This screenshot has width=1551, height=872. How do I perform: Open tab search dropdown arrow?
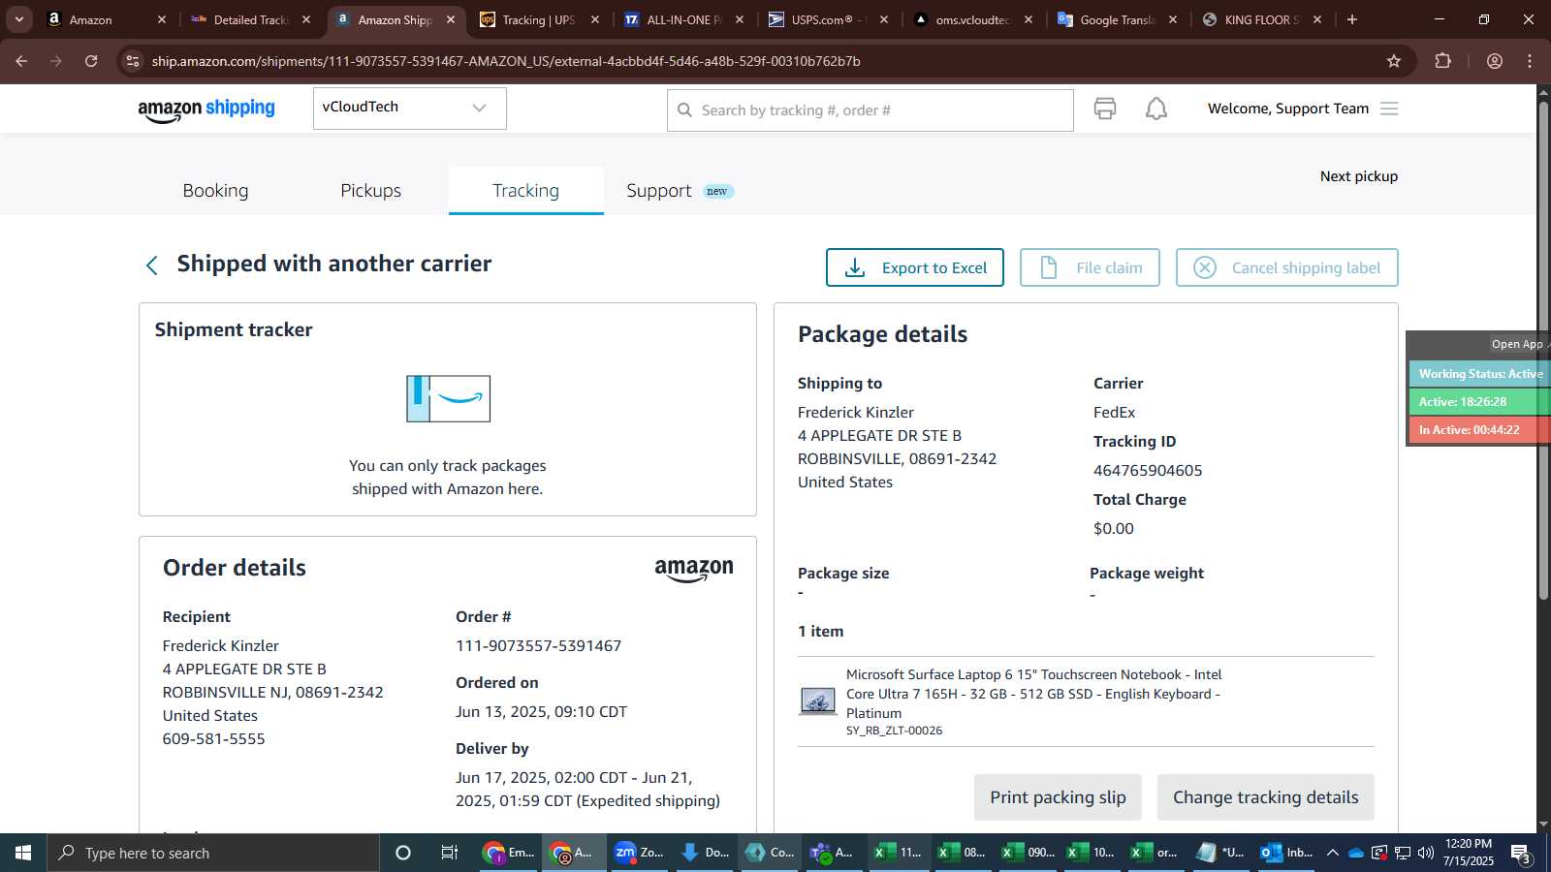(x=18, y=19)
